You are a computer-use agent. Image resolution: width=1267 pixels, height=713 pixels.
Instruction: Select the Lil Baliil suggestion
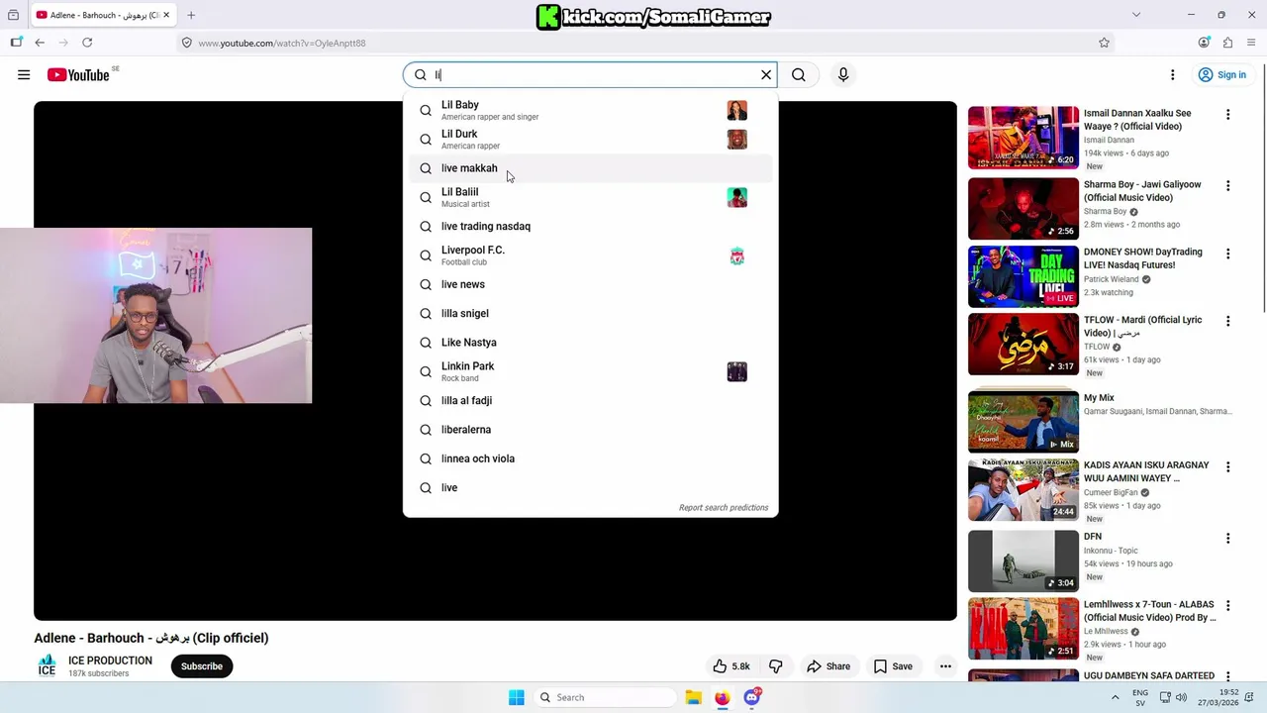(591, 197)
